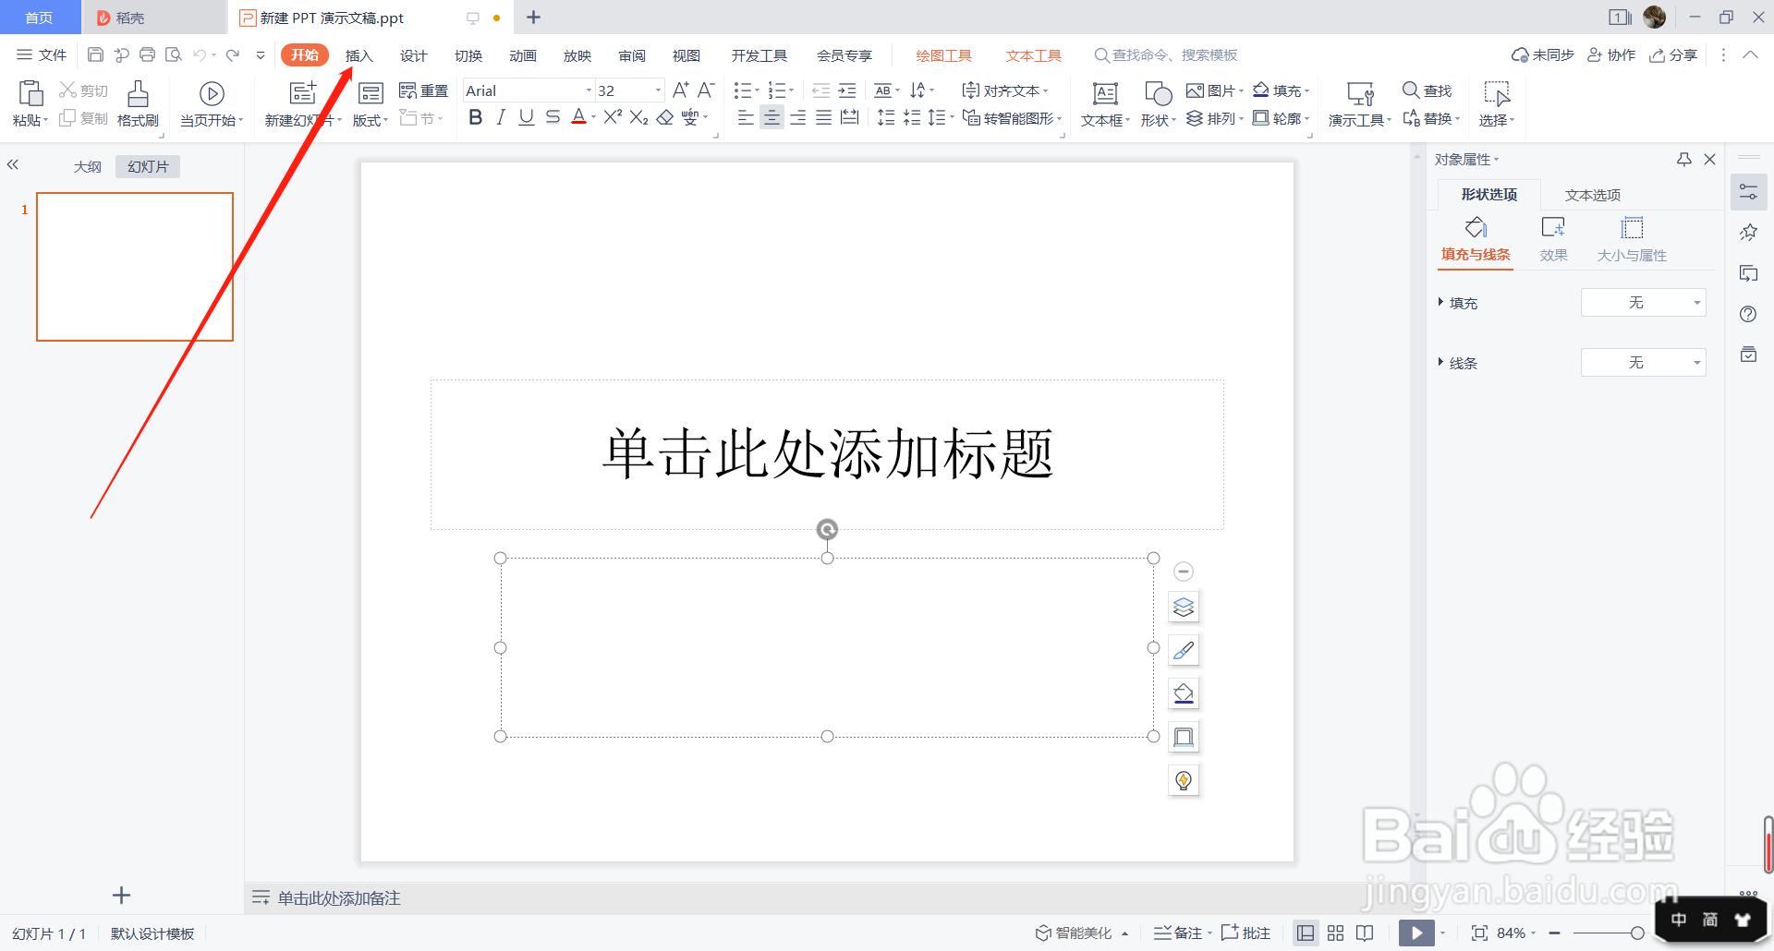Click the Print Preview icon
This screenshot has width=1774, height=951.
(x=173, y=54)
